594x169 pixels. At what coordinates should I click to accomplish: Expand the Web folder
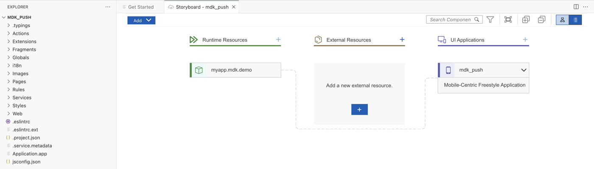8,113
